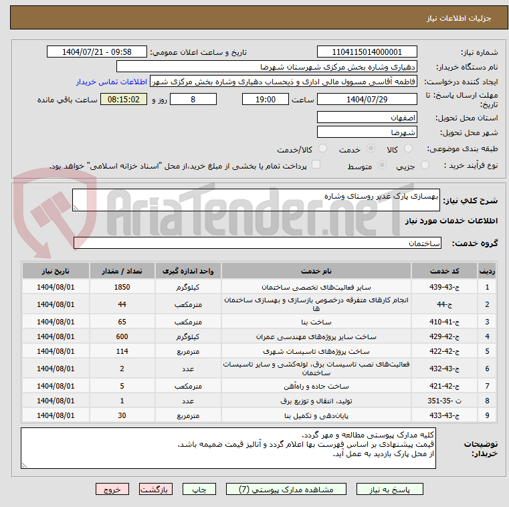Click the remaining time field 08:15:02

tap(123, 99)
